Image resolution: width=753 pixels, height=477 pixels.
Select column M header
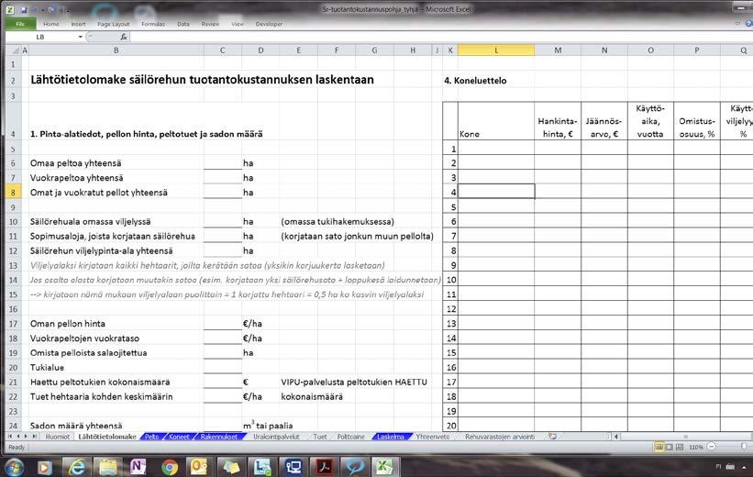point(558,50)
